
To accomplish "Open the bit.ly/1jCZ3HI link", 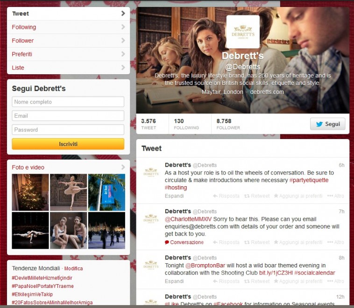I will coord(276,273).
